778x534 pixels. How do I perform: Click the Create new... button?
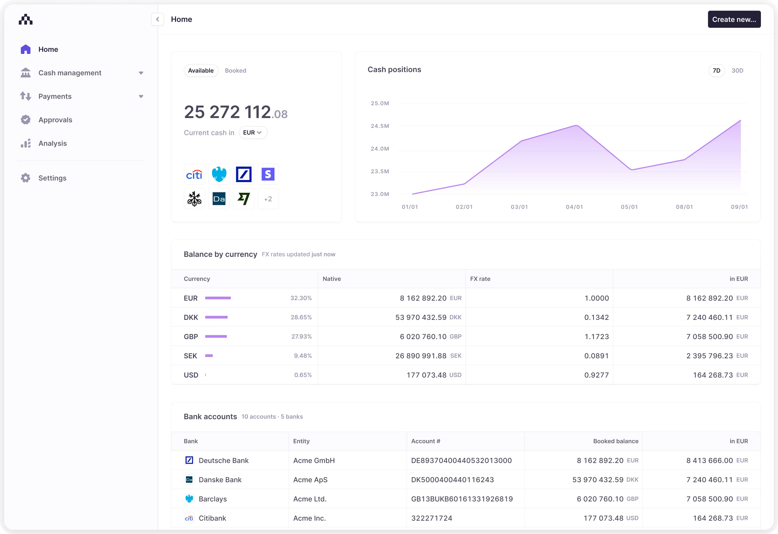click(734, 19)
